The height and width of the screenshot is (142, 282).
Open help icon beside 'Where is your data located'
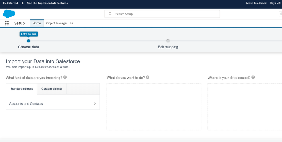pos(253,77)
